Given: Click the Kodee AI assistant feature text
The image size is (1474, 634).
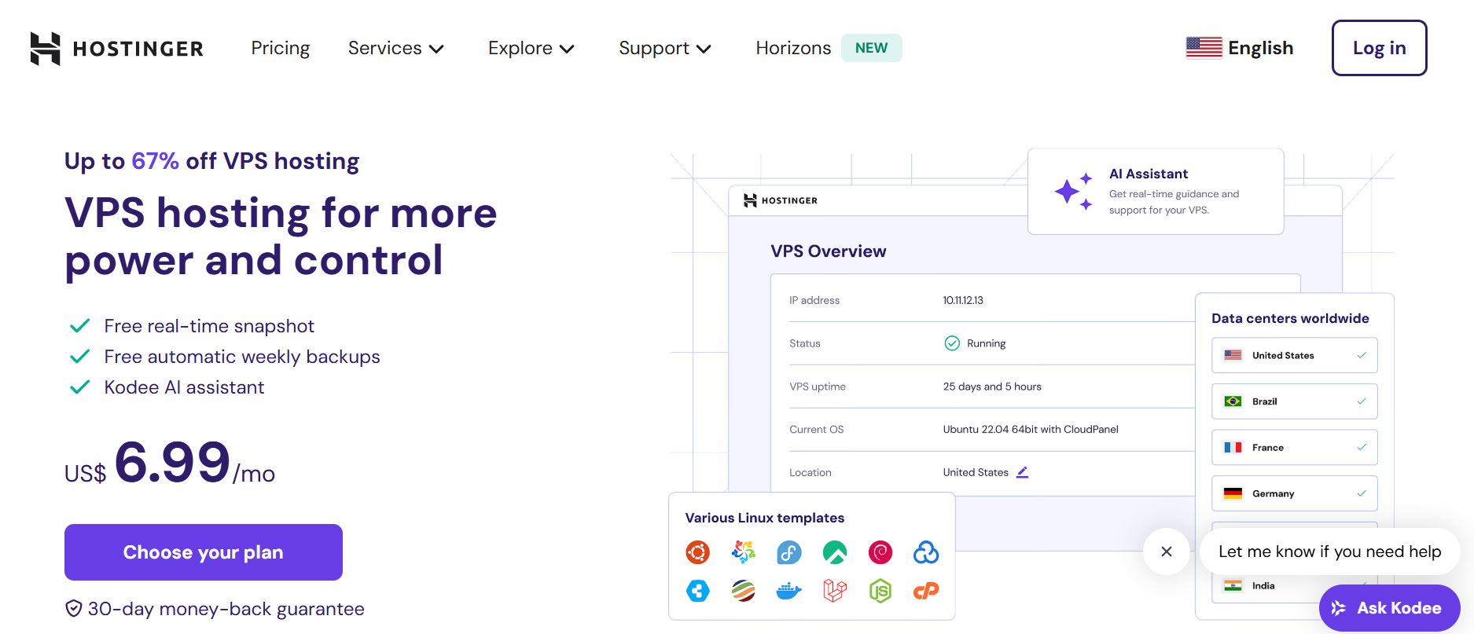Looking at the screenshot, I should click(x=184, y=387).
